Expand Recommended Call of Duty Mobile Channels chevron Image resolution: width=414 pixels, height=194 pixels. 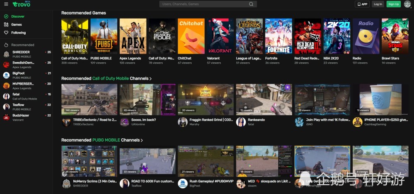[x=151, y=79]
